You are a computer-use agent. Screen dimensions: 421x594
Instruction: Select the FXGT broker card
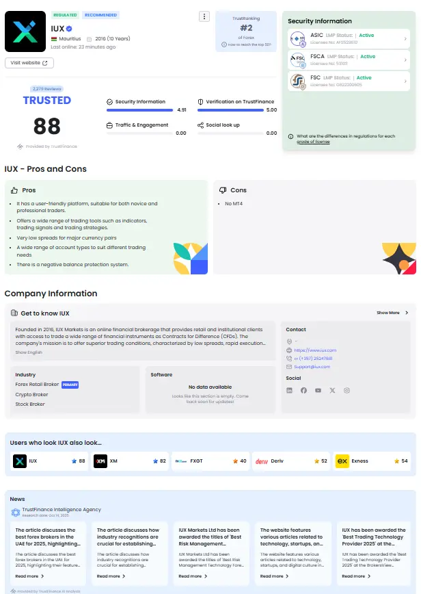click(x=210, y=461)
